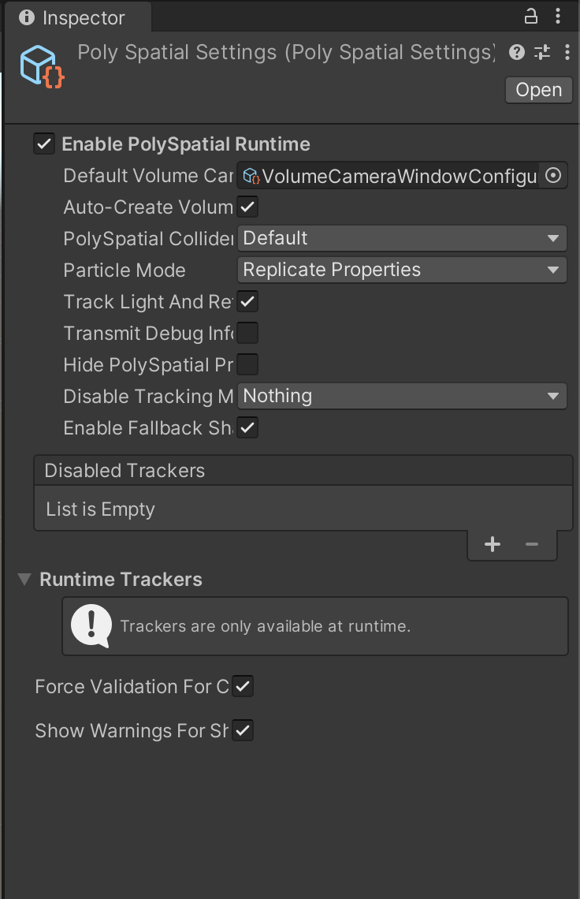
Task: Click the VolumeCameraWindowConfiguration asset icon
Action: (251, 176)
